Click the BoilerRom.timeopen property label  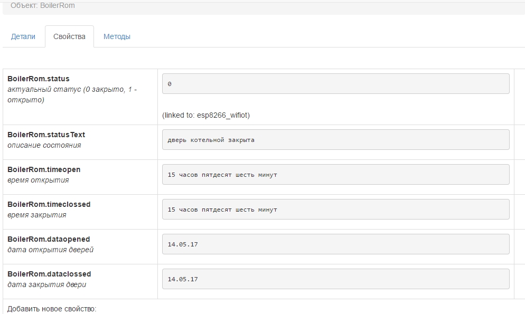44,169
